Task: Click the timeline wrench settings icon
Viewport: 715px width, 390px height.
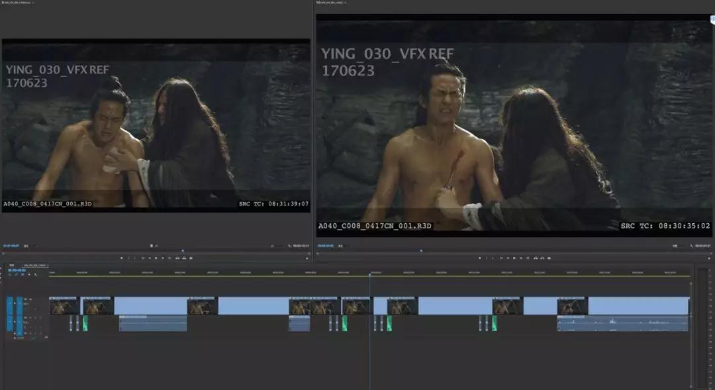Action: tap(35, 275)
